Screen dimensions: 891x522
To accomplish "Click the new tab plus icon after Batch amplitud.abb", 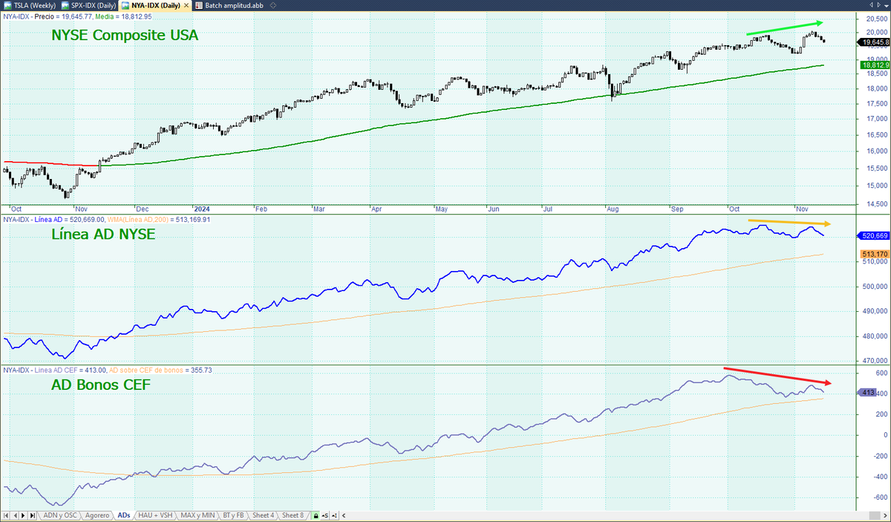I will tap(272, 5).
